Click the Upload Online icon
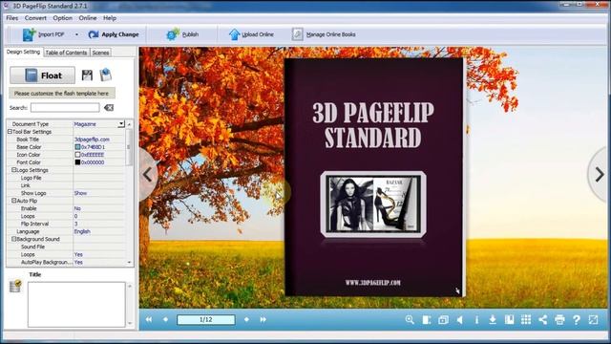Image resolution: width=611 pixels, height=344 pixels. tap(234, 34)
